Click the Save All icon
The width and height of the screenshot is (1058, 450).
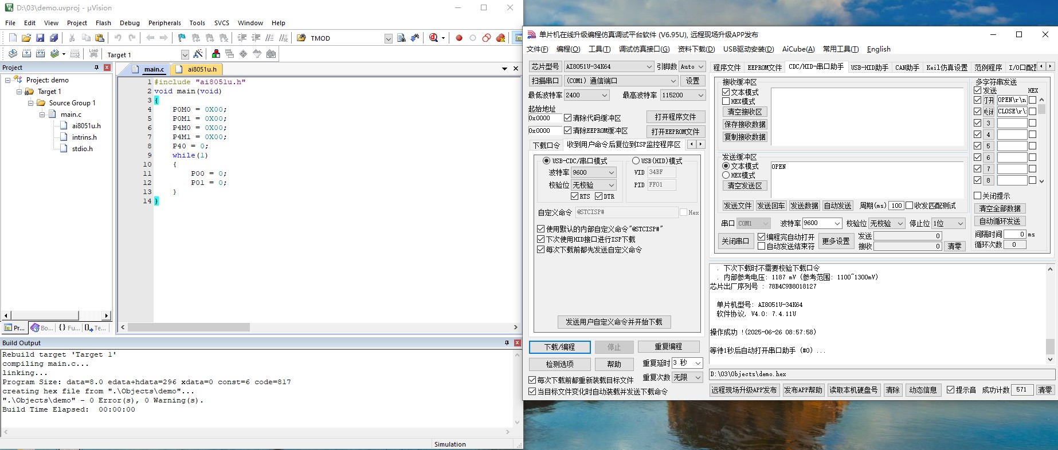(x=54, y=38)
